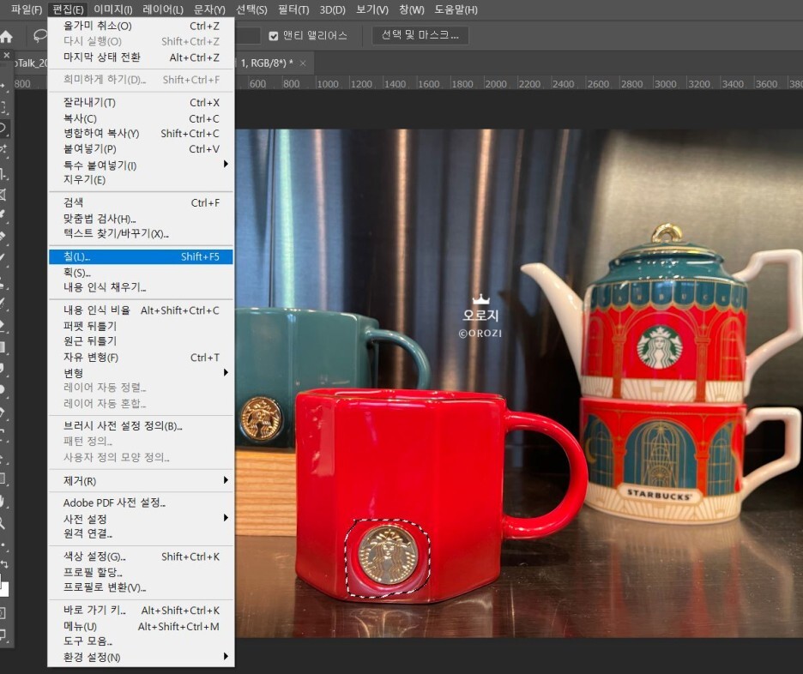Select the Lasso tool in the toolbar
The height and width of the screenshot is (674, 803).
coord(3,128)
